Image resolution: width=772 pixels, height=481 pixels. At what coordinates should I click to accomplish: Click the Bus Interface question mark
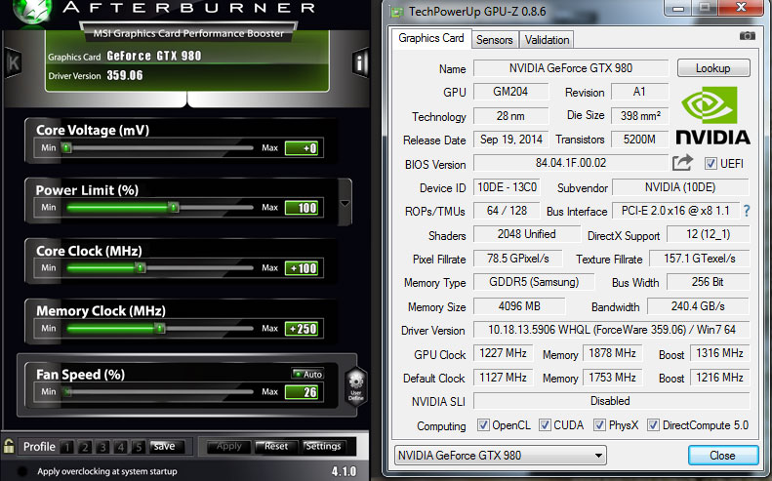tap(747, 211)
